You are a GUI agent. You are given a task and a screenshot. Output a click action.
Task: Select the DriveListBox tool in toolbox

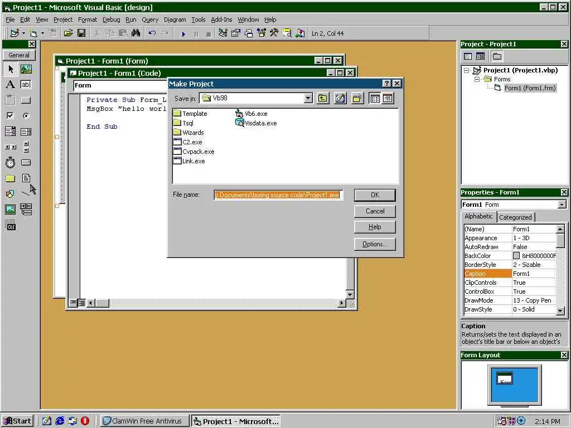point(26,162)
